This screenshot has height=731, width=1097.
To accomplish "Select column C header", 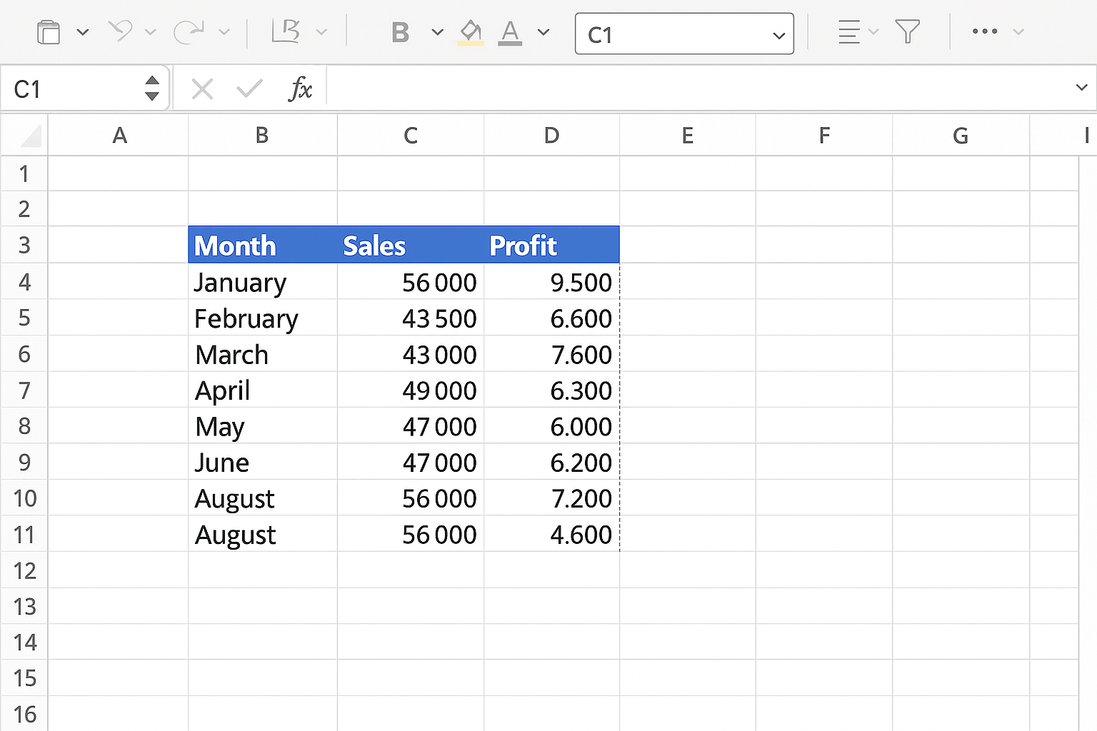I will (411, 135).
